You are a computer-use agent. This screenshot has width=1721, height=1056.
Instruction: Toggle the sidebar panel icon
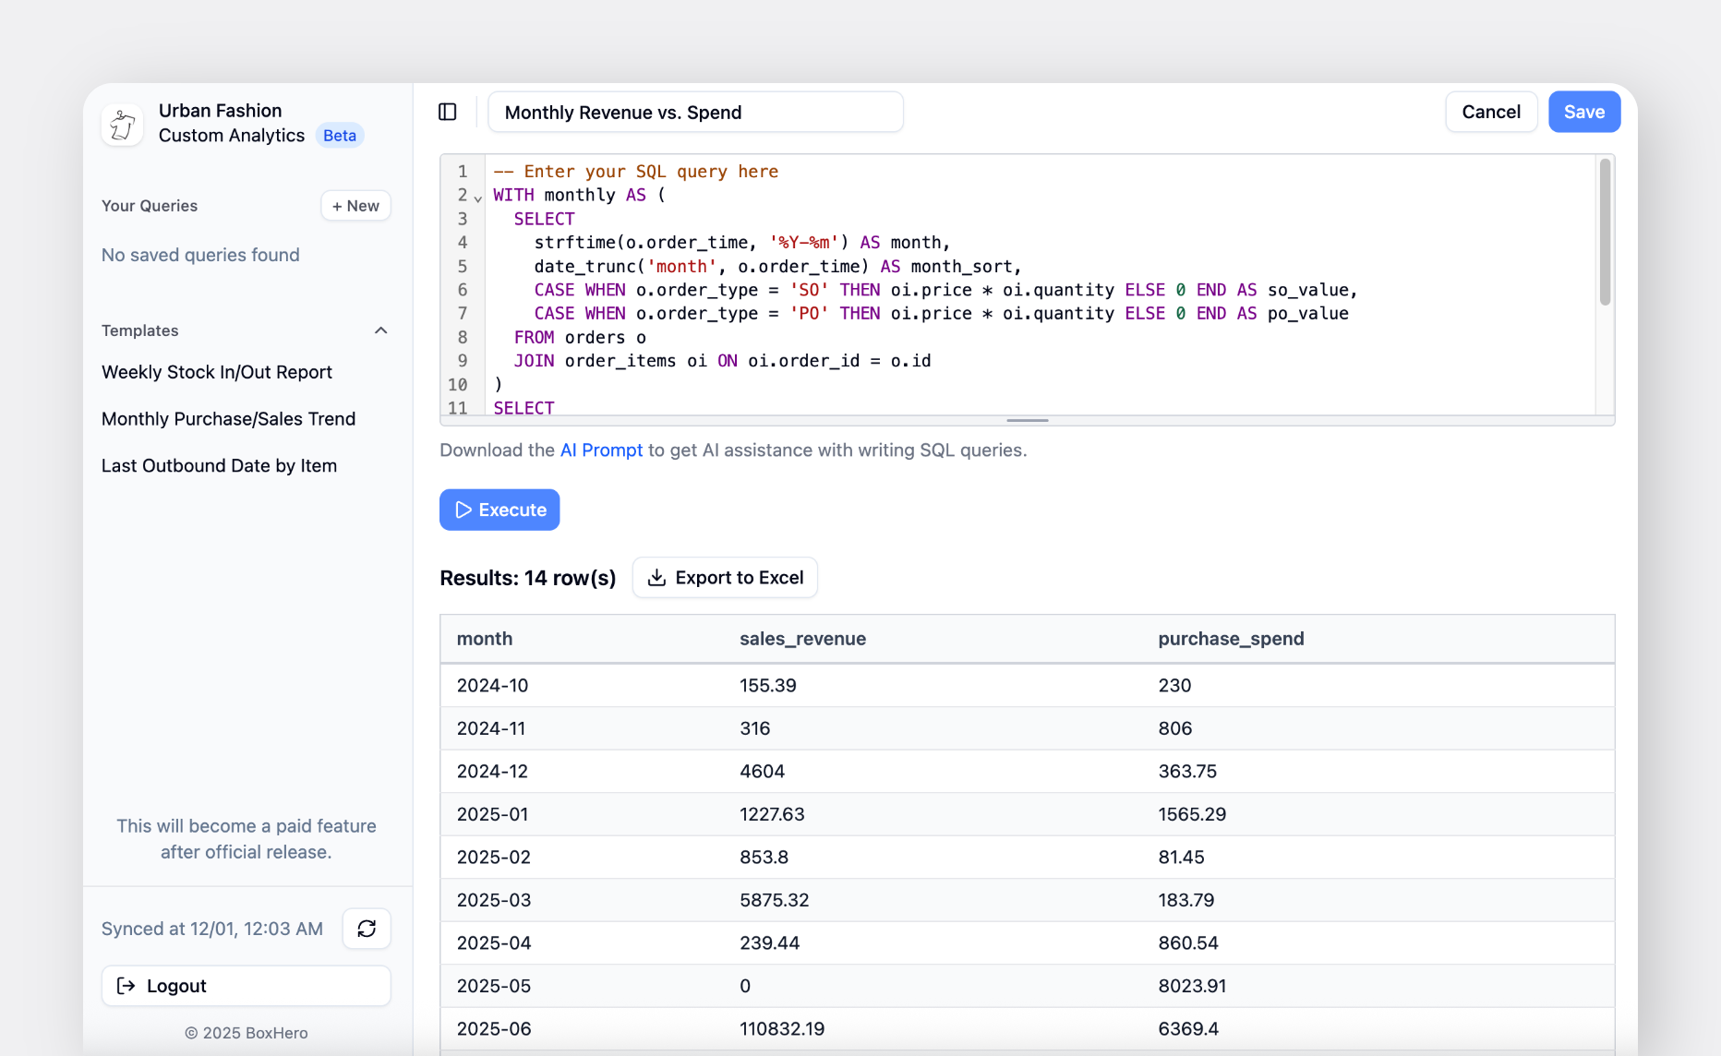point(448,111)
